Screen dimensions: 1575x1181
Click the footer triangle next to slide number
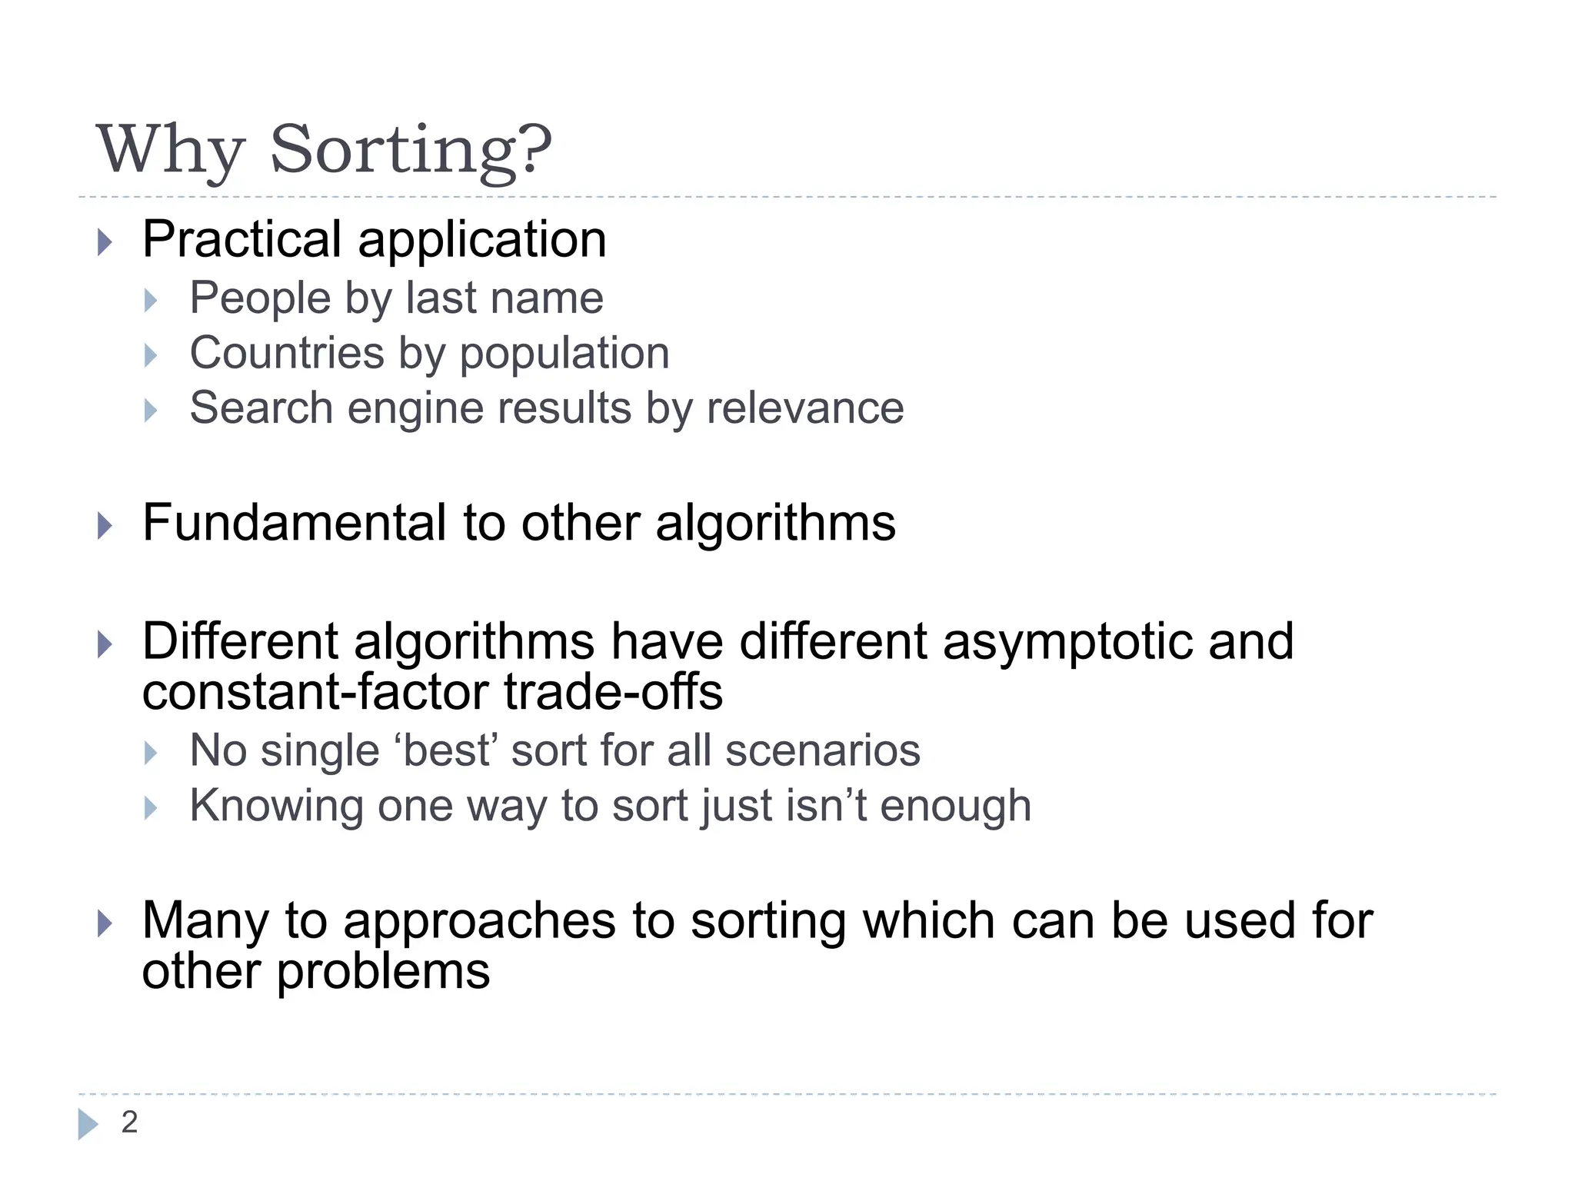(88, 1124)
